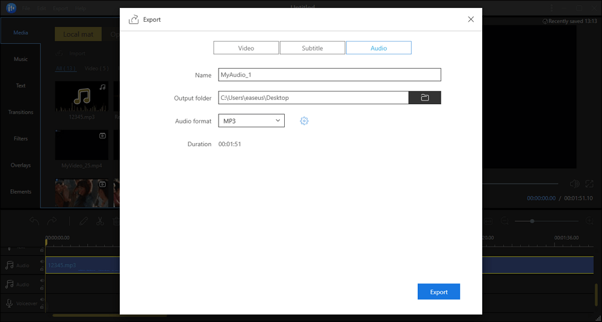This screenshot has width=602, height=322.
Task: Click the scissors split tool in timeline toolbar
Action: point(100,221)
